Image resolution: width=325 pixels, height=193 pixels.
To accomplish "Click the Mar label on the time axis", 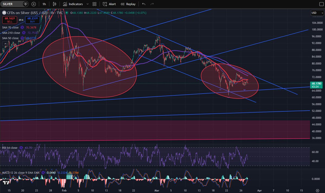I will pos(157,191).
